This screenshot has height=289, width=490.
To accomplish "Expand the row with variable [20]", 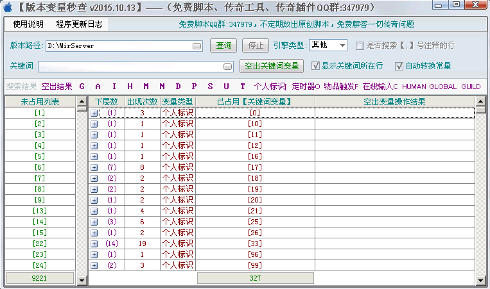I will click(94, 201).
